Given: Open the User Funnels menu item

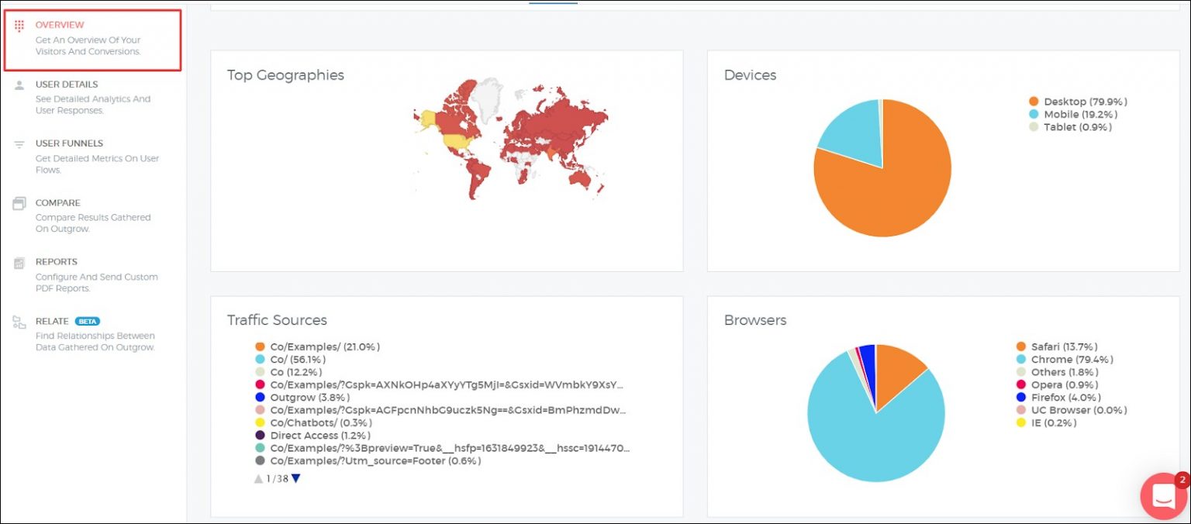Looking at the screenshot, I should 69,143.
